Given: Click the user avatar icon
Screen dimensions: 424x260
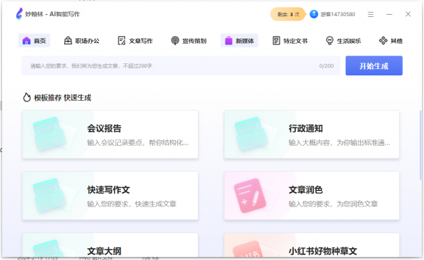Looking at the screenshot, I should [x=314, y=14].
